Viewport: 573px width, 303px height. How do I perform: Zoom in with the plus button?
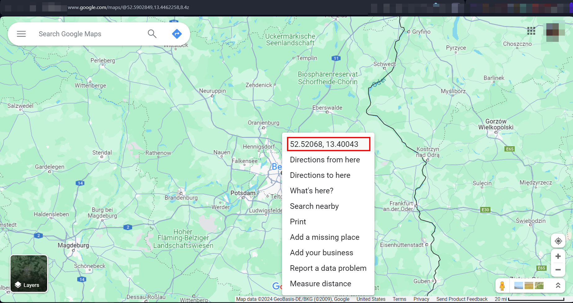pyautogui.click(x=558, y=256)
